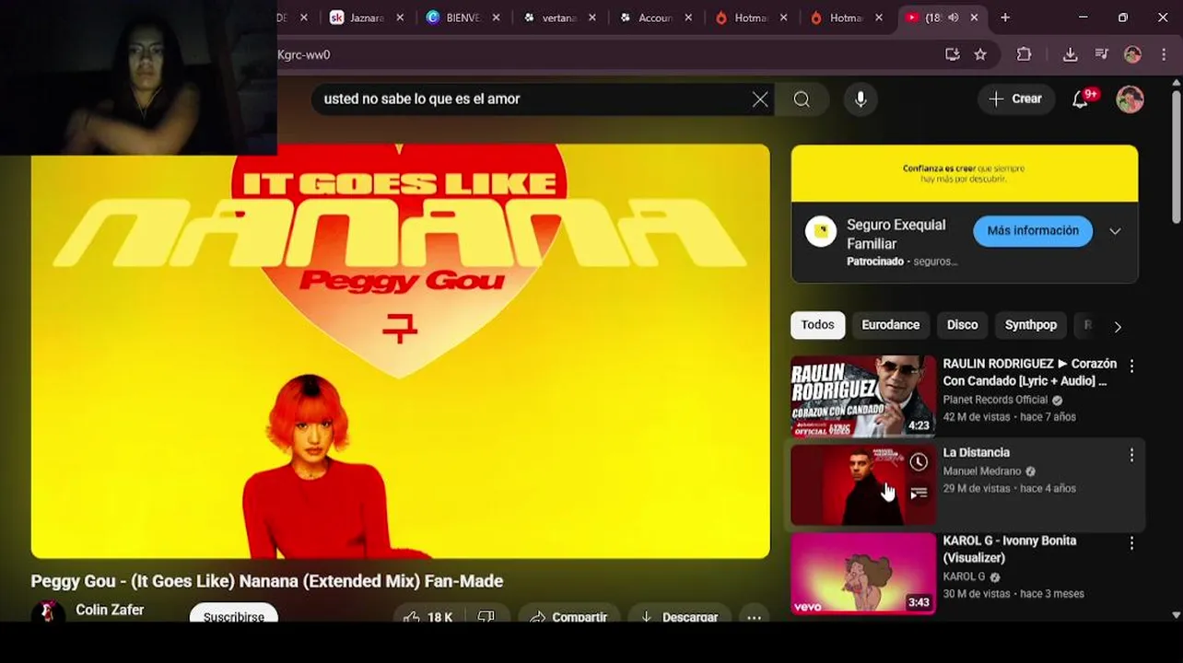Open options for Raulin Rodriguez video

[1131, 366]
